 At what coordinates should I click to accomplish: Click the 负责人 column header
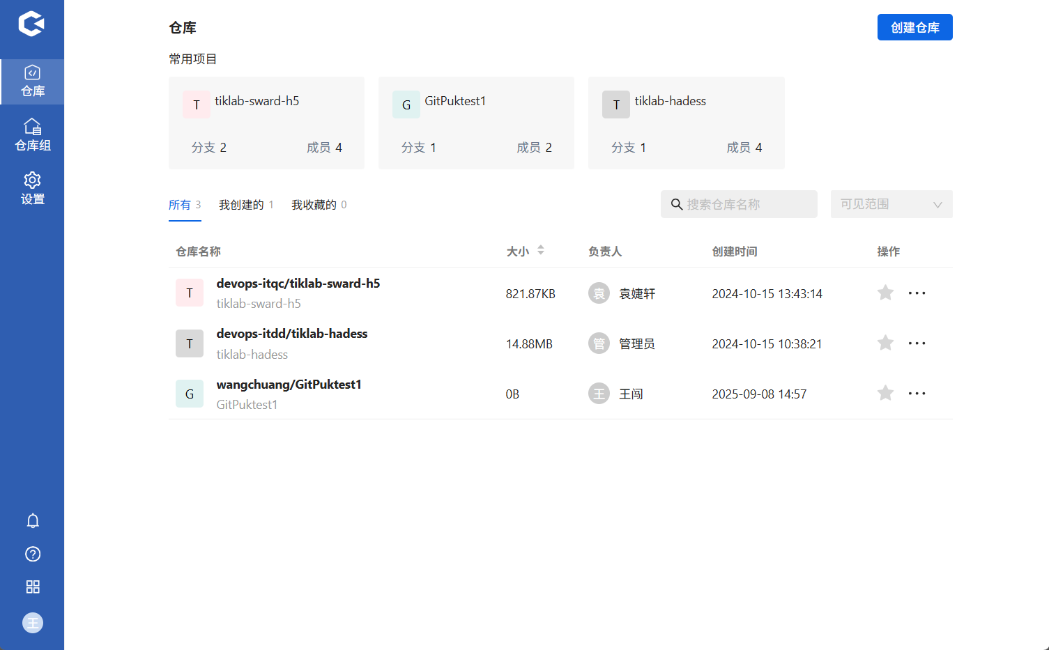click(x=604, y=252)
